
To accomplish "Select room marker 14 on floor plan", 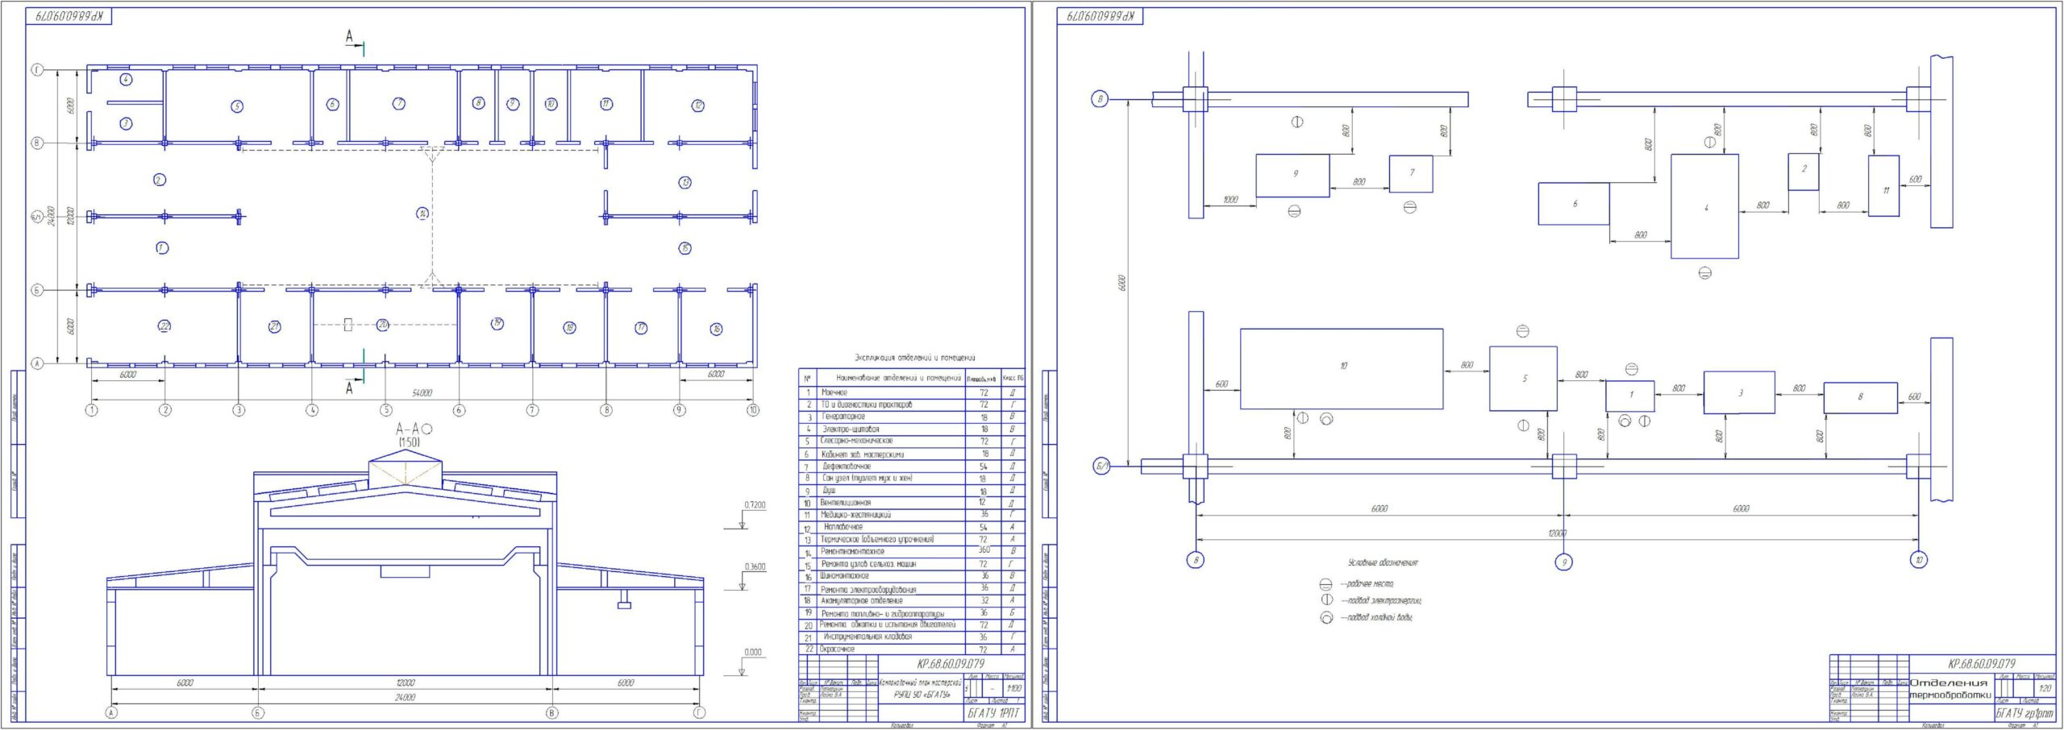I will [422, 214].
